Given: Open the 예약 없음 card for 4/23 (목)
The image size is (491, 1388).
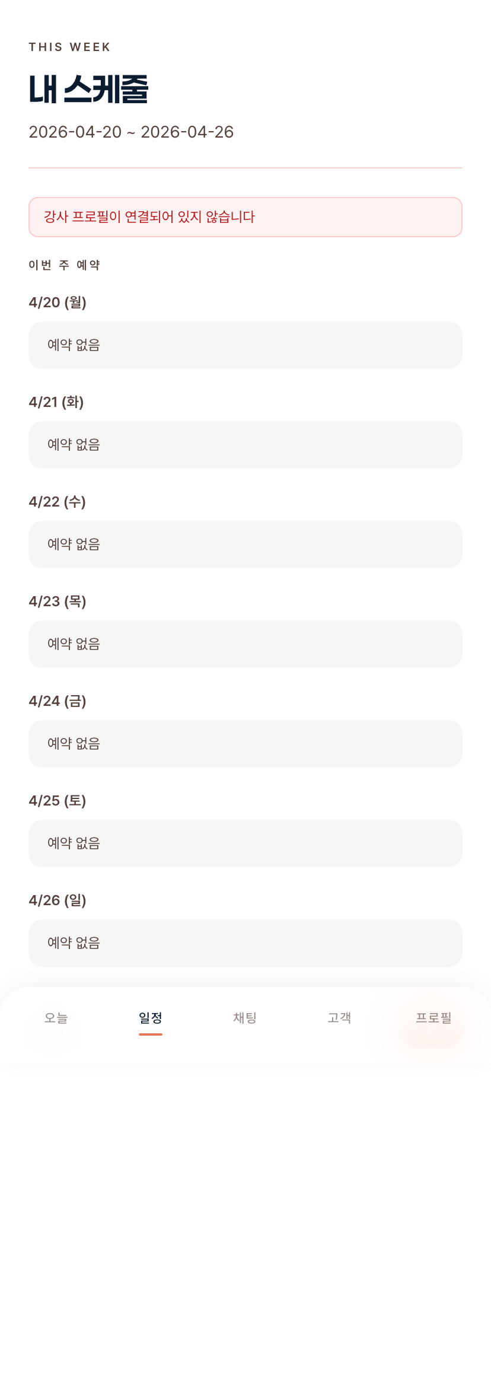Looking at the screenshot, I should [x=245, y=644].
